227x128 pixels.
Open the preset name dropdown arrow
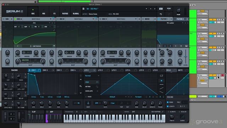point(146,9)
